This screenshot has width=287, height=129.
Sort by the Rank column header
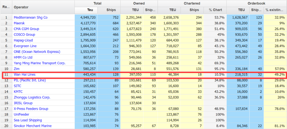(x=6, y=7)
